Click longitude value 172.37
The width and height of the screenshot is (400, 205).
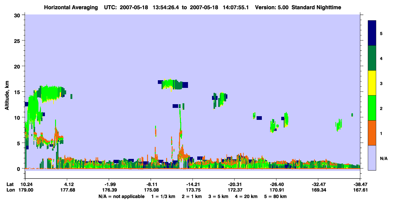coord(234,190)
